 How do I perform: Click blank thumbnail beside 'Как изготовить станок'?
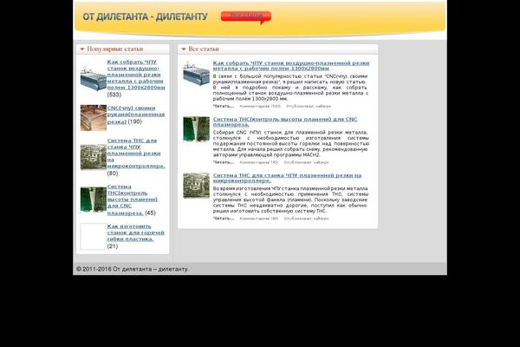[x=94, y=237]
